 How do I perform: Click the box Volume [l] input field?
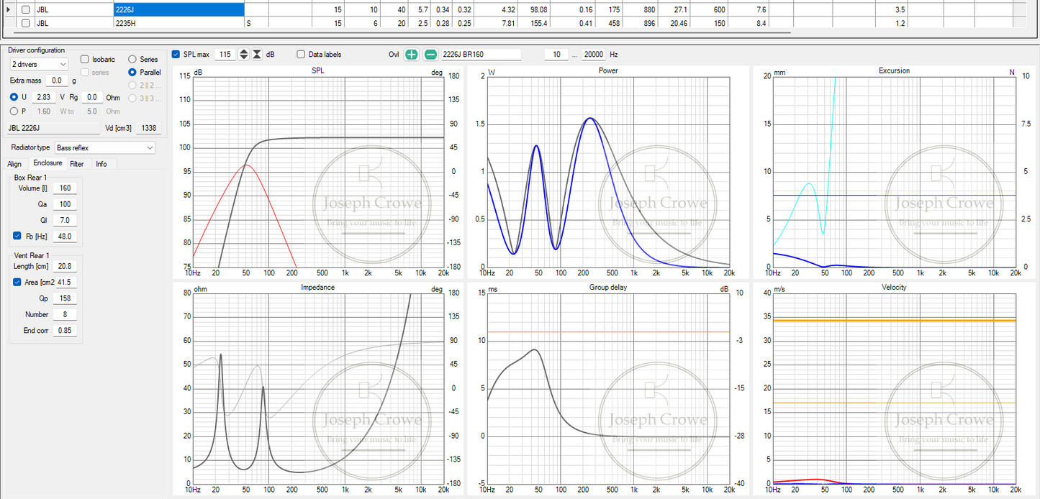[x=65, y=188]
